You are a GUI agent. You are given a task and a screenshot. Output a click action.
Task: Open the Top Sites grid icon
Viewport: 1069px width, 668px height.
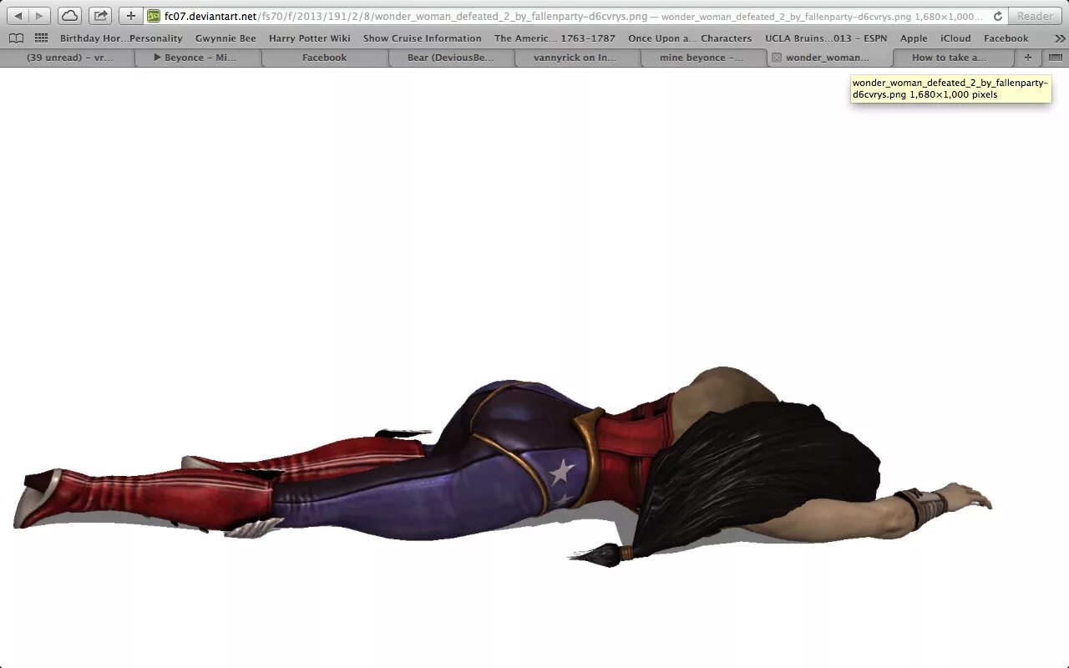pyautogui.click(x=41, y=38)
